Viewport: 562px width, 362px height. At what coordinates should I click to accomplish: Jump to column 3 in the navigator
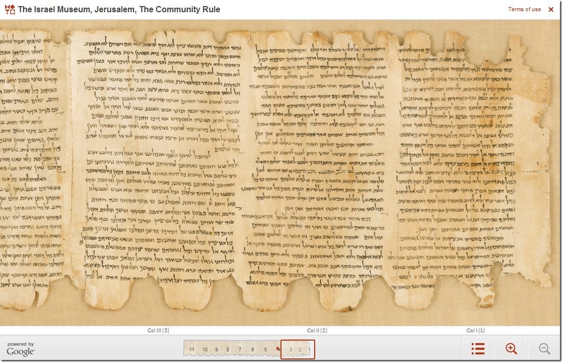(291, 349)
